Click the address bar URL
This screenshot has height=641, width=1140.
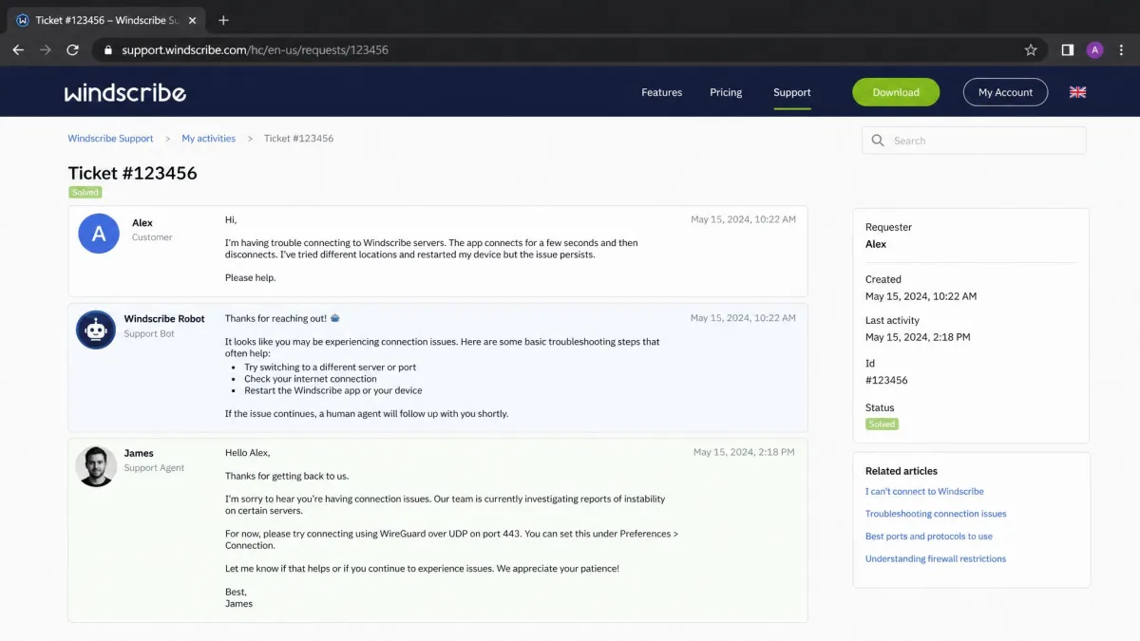255,50
